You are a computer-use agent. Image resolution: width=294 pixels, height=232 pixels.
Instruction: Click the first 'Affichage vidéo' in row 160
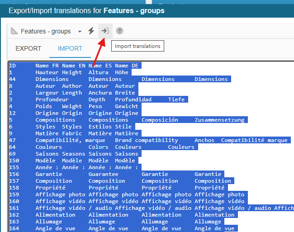[60, 201]
